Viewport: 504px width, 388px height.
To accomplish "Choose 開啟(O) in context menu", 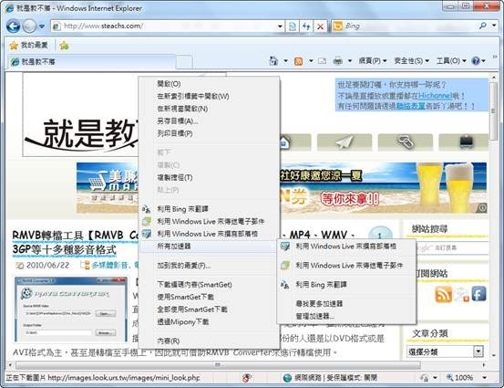I will pos(209,84).
